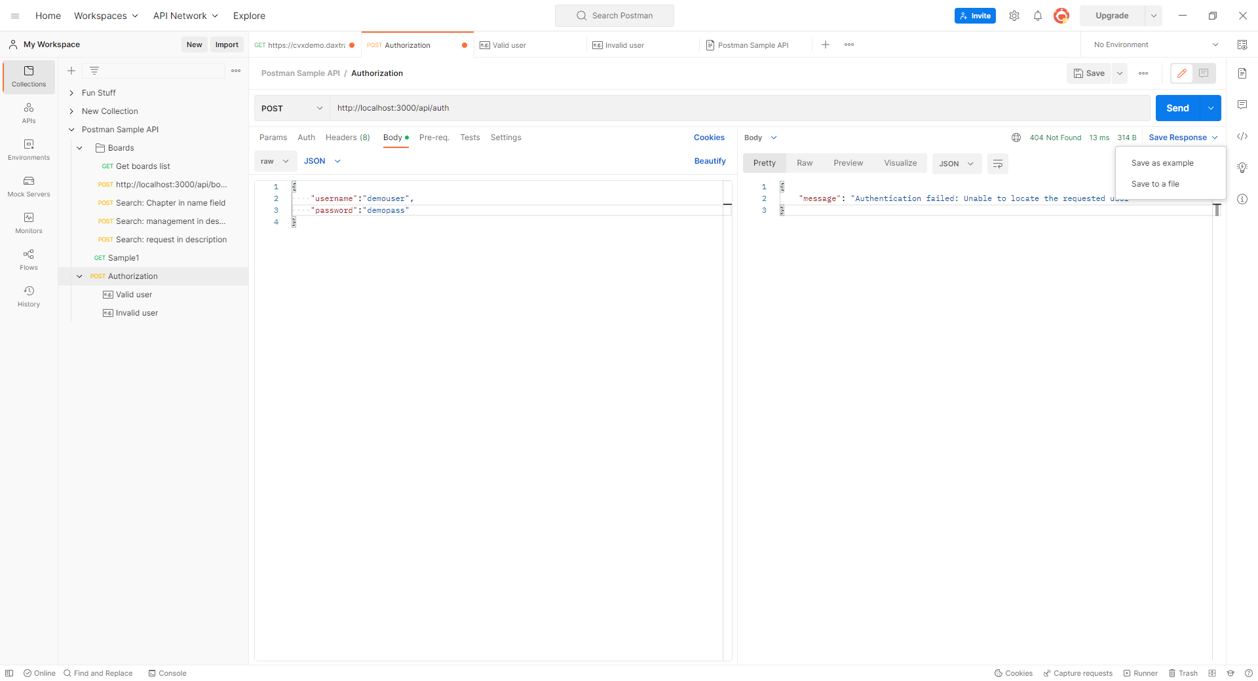The height and width of the screenshot is (681, 1258).
Task: Open Trash in the status bar
Action: click(1183, 673)
